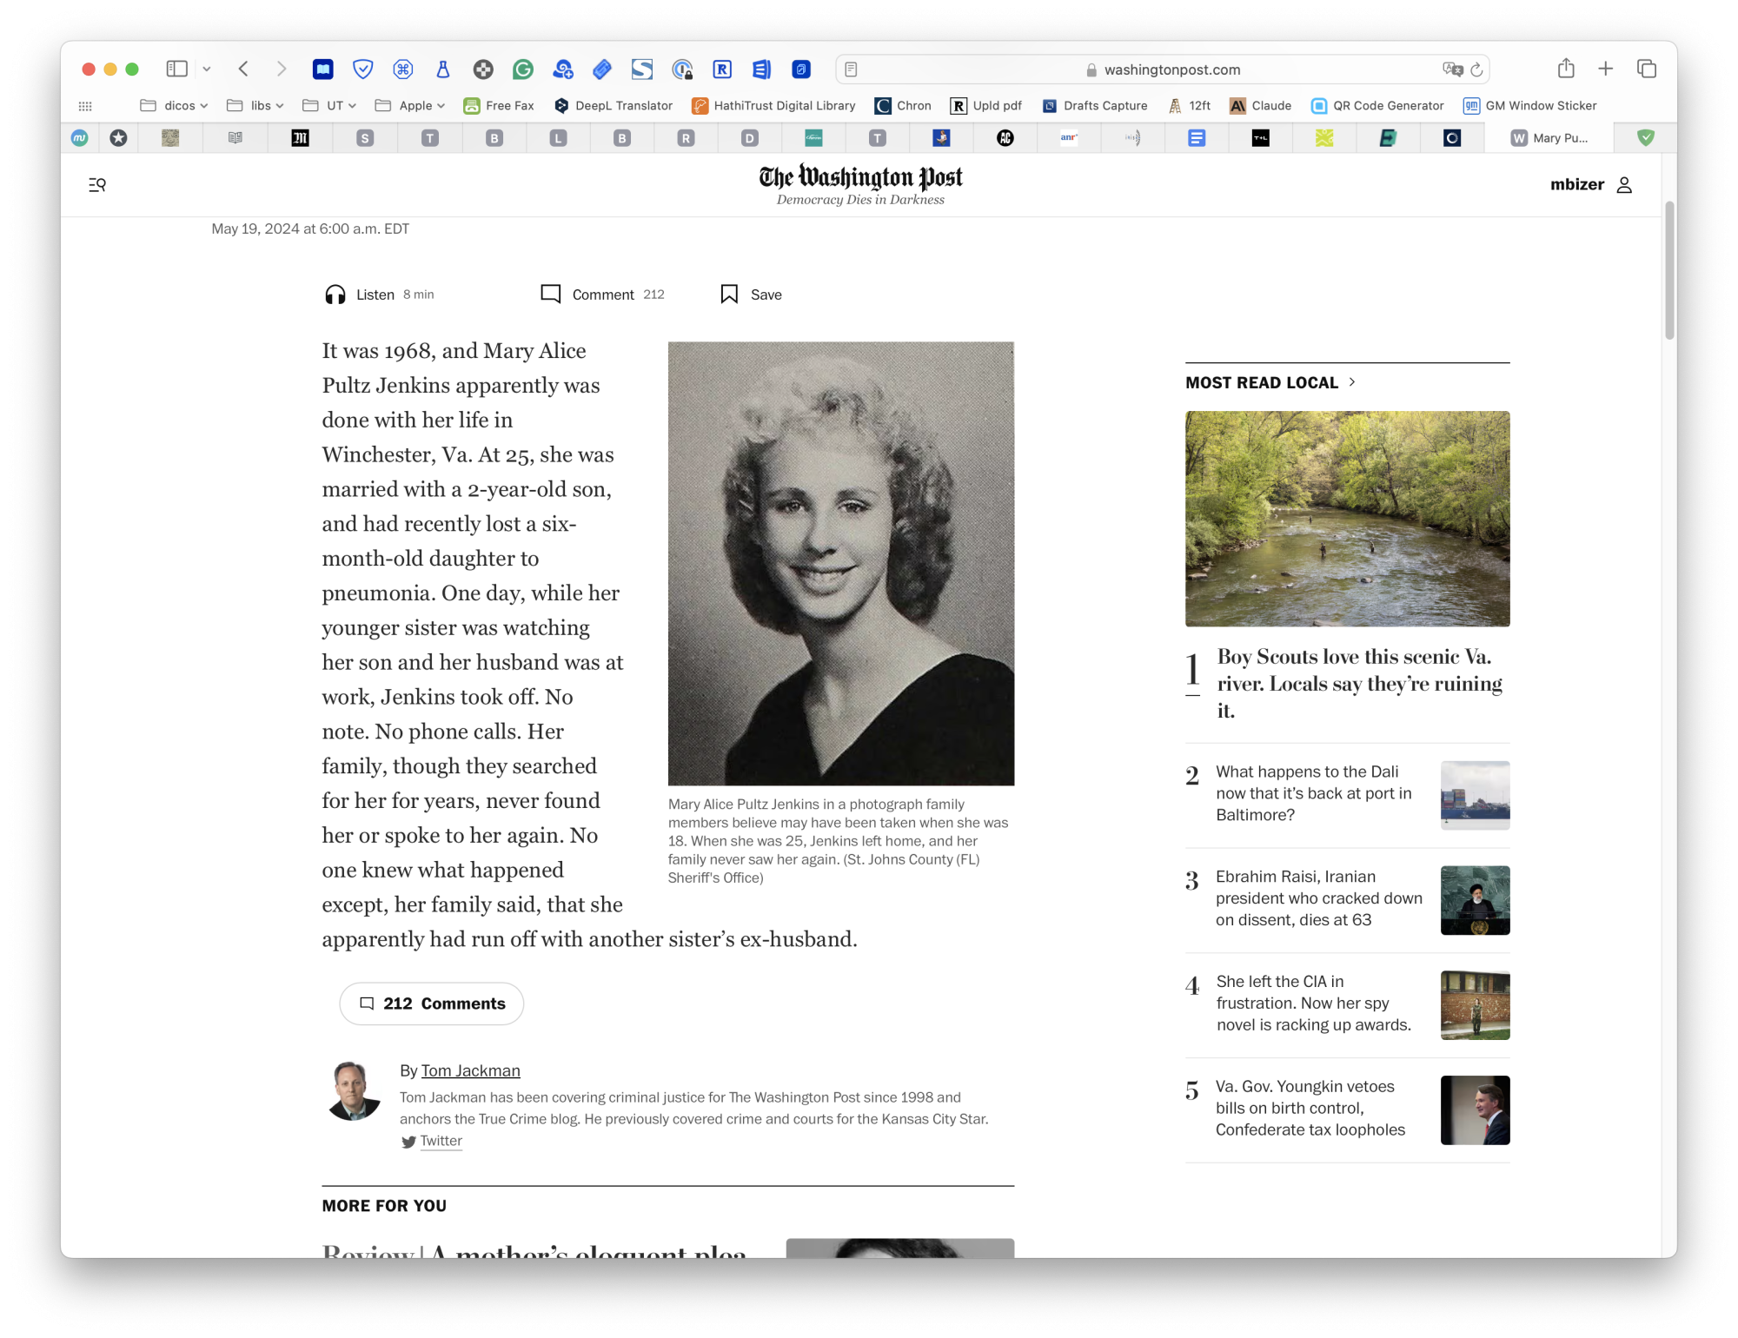Open the 212 Comments button
Viewport: 1738px width, 1338px height.
432,1004
